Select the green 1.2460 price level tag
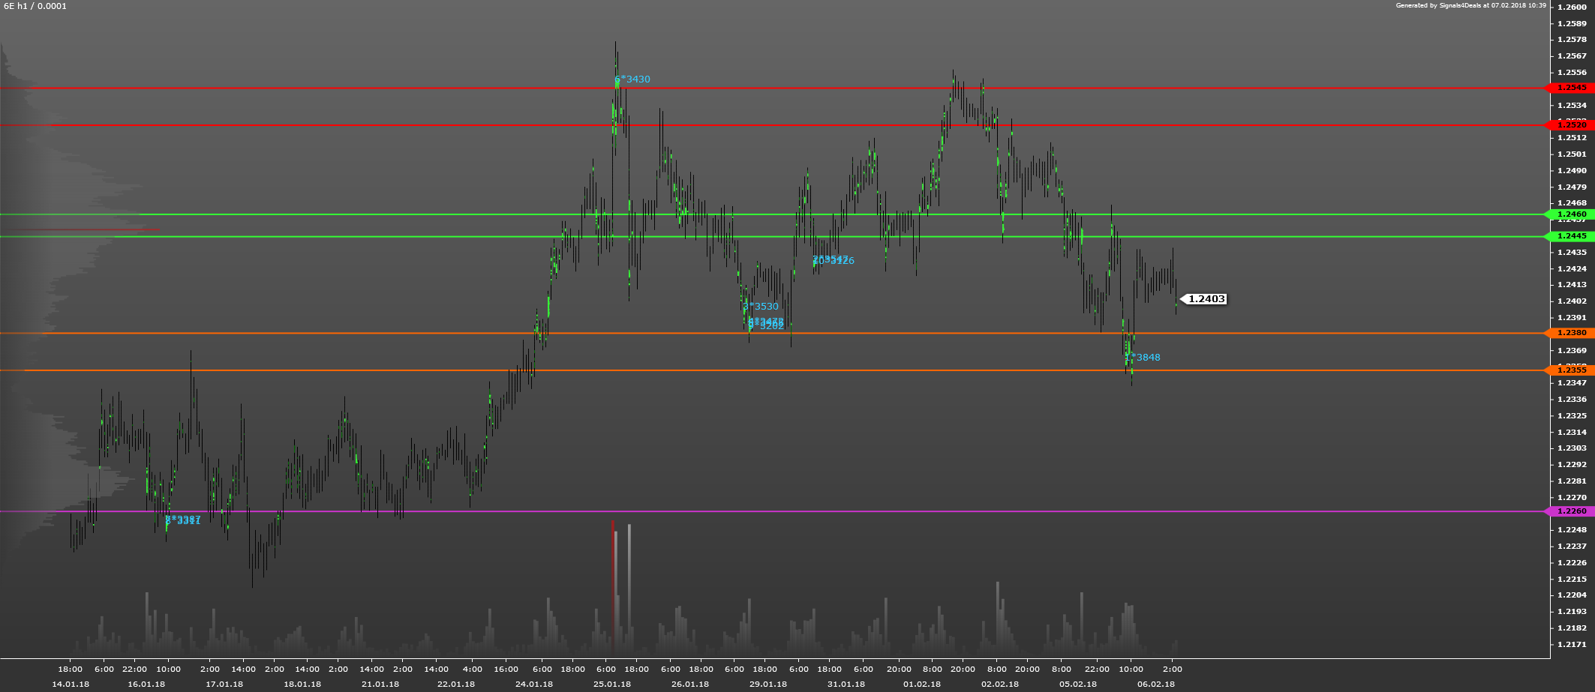This screenshot has height=692, width=1595. tap(1571, 214)
